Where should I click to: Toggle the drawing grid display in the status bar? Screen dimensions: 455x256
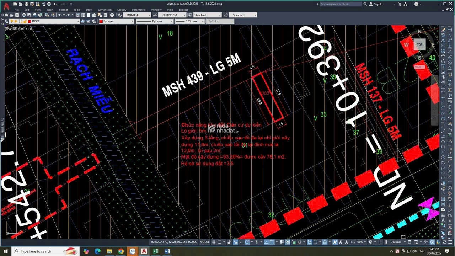(214, 242)
